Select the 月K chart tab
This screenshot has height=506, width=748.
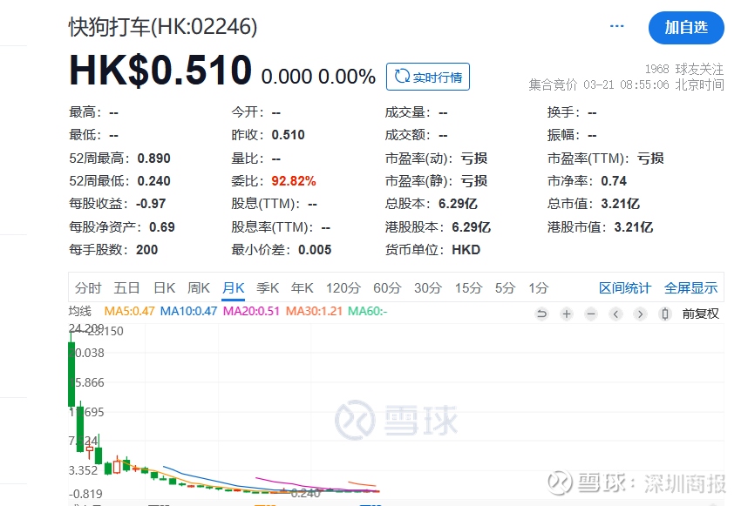234,287
